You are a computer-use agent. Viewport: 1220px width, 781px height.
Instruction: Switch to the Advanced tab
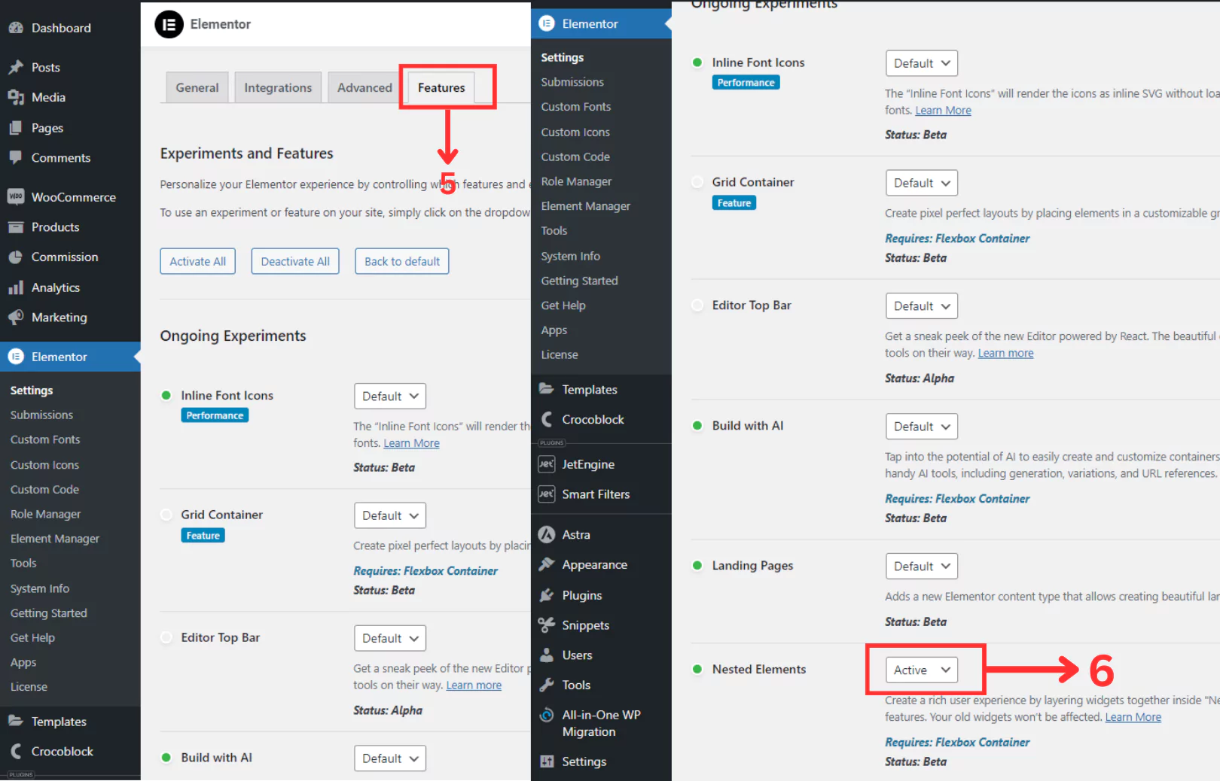pos(364,87)
